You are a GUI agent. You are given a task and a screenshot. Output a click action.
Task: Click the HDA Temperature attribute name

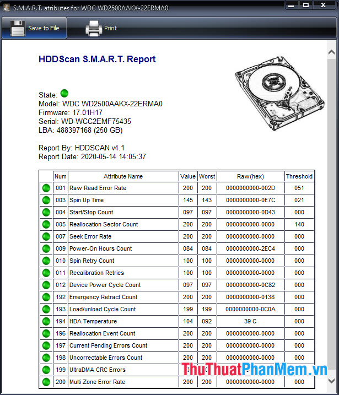(x=93, y=321)
